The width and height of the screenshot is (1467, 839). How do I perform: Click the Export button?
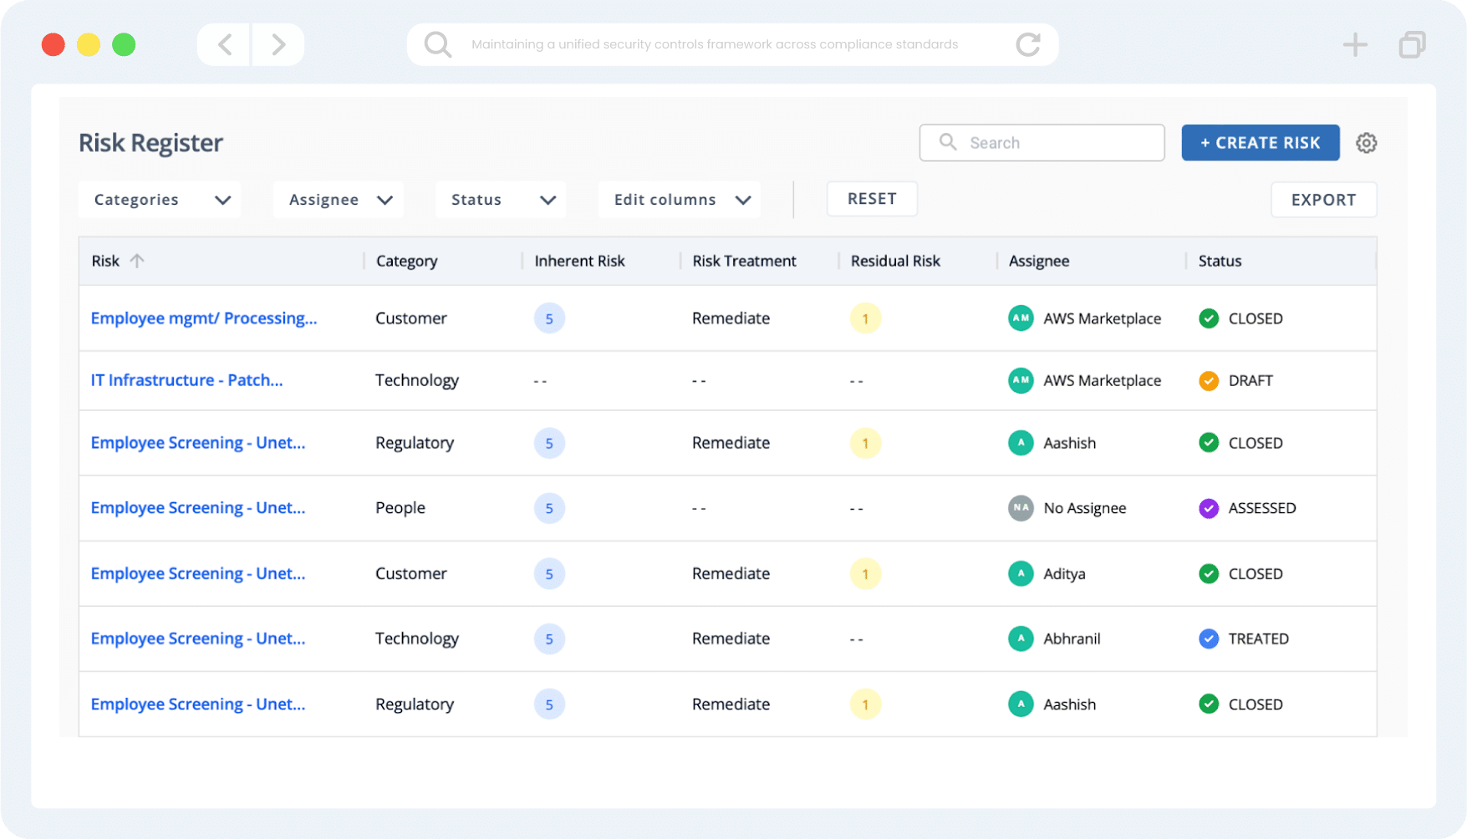1323,200
